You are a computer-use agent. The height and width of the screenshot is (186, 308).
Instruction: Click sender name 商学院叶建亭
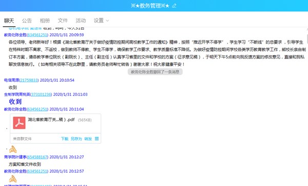tap(15, 157)
